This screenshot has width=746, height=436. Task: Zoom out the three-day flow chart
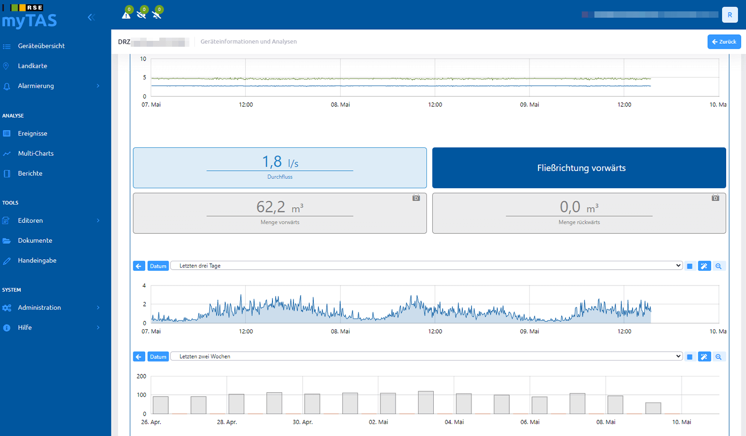(x=718, y=266)
